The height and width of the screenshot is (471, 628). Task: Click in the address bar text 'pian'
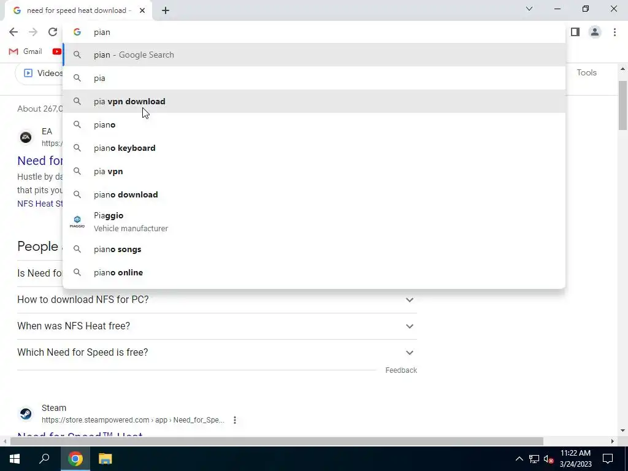point(102,32)
